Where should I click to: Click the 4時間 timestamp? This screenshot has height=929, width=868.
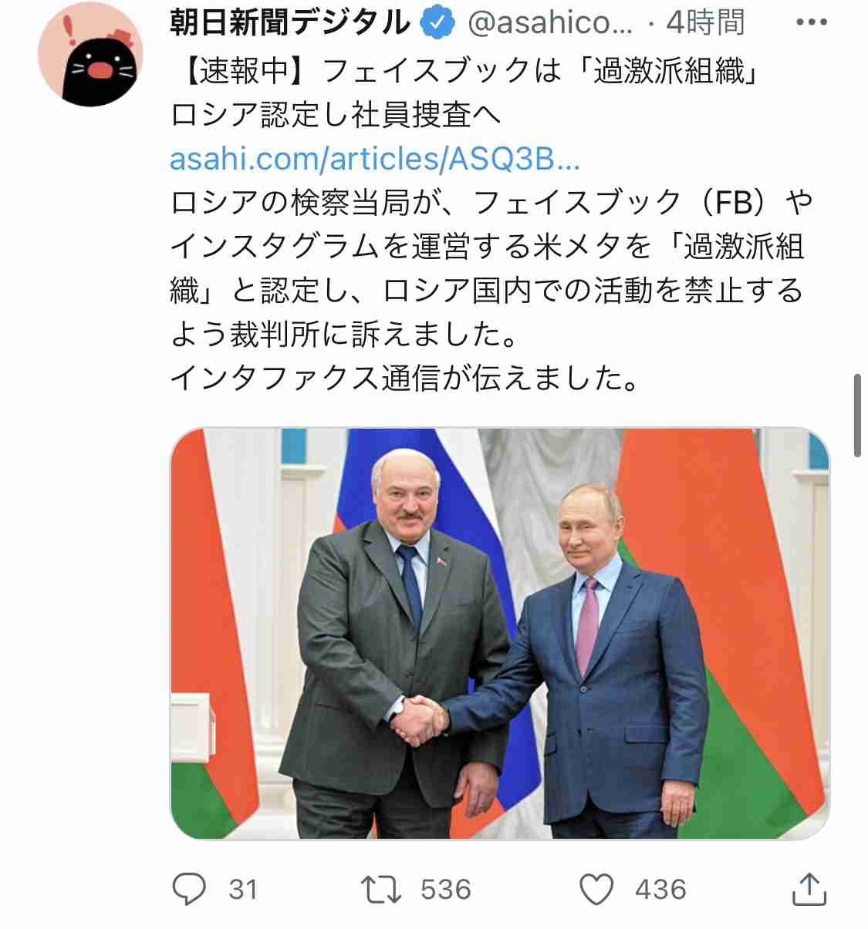point(705,23)
